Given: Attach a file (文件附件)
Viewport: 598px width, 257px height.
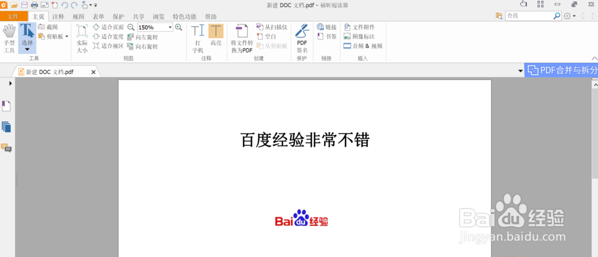Looking at the screenshot, I should click(x=359, y=27).
